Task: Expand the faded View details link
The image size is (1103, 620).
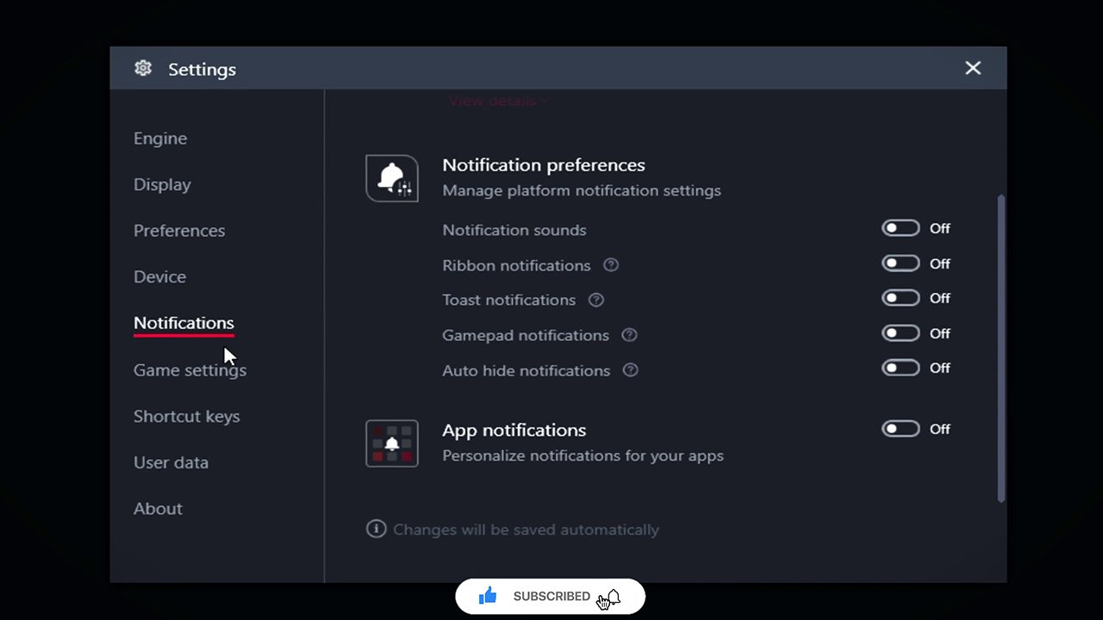Action: pos(497,100)
